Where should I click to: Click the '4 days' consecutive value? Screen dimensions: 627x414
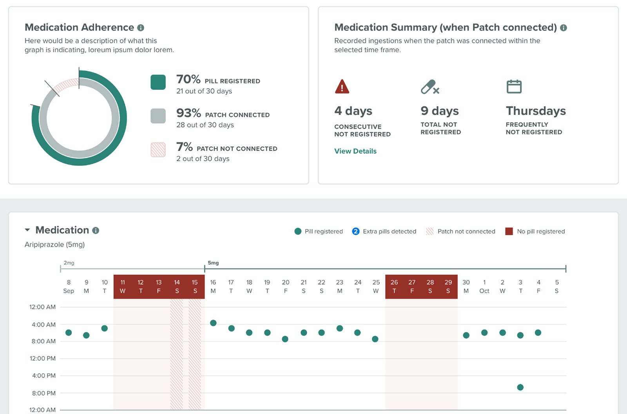click(353, 111)
